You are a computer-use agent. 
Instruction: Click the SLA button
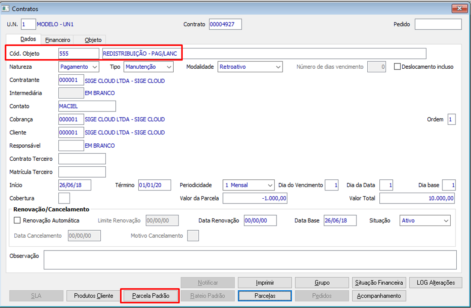pyautogui.click(x=36, y=296)
